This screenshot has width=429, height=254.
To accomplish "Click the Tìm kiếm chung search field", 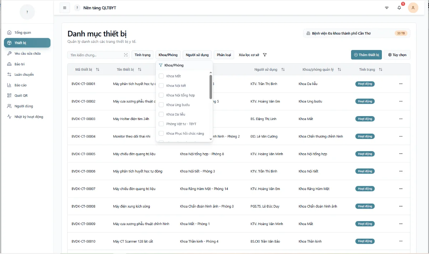I will [96, 55].
